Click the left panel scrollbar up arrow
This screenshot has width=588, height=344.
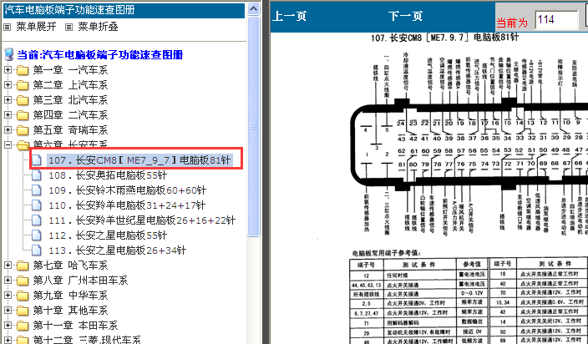pos(254,9)
